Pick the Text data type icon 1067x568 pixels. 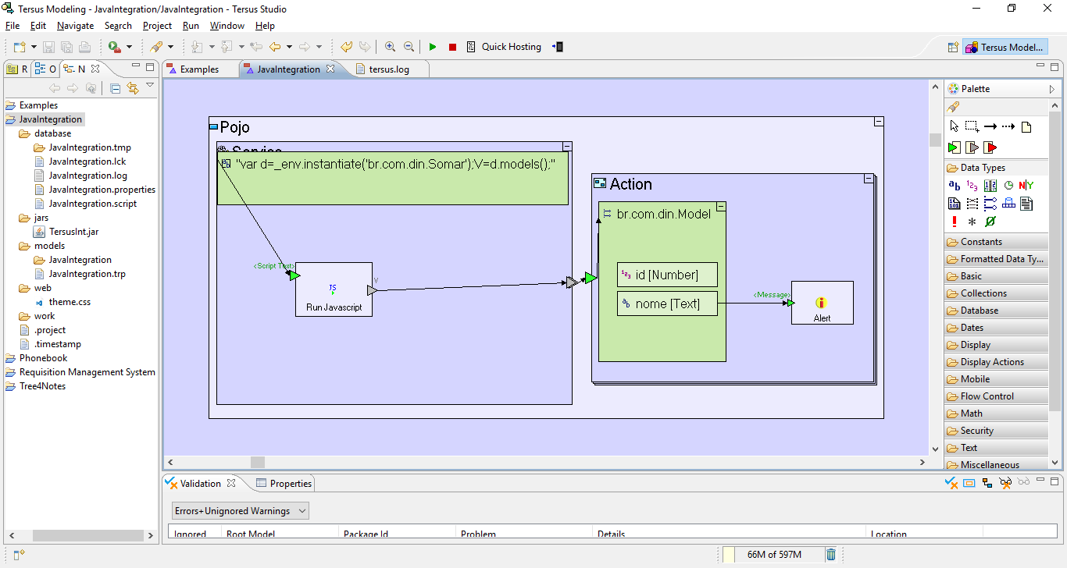(955, 186)
